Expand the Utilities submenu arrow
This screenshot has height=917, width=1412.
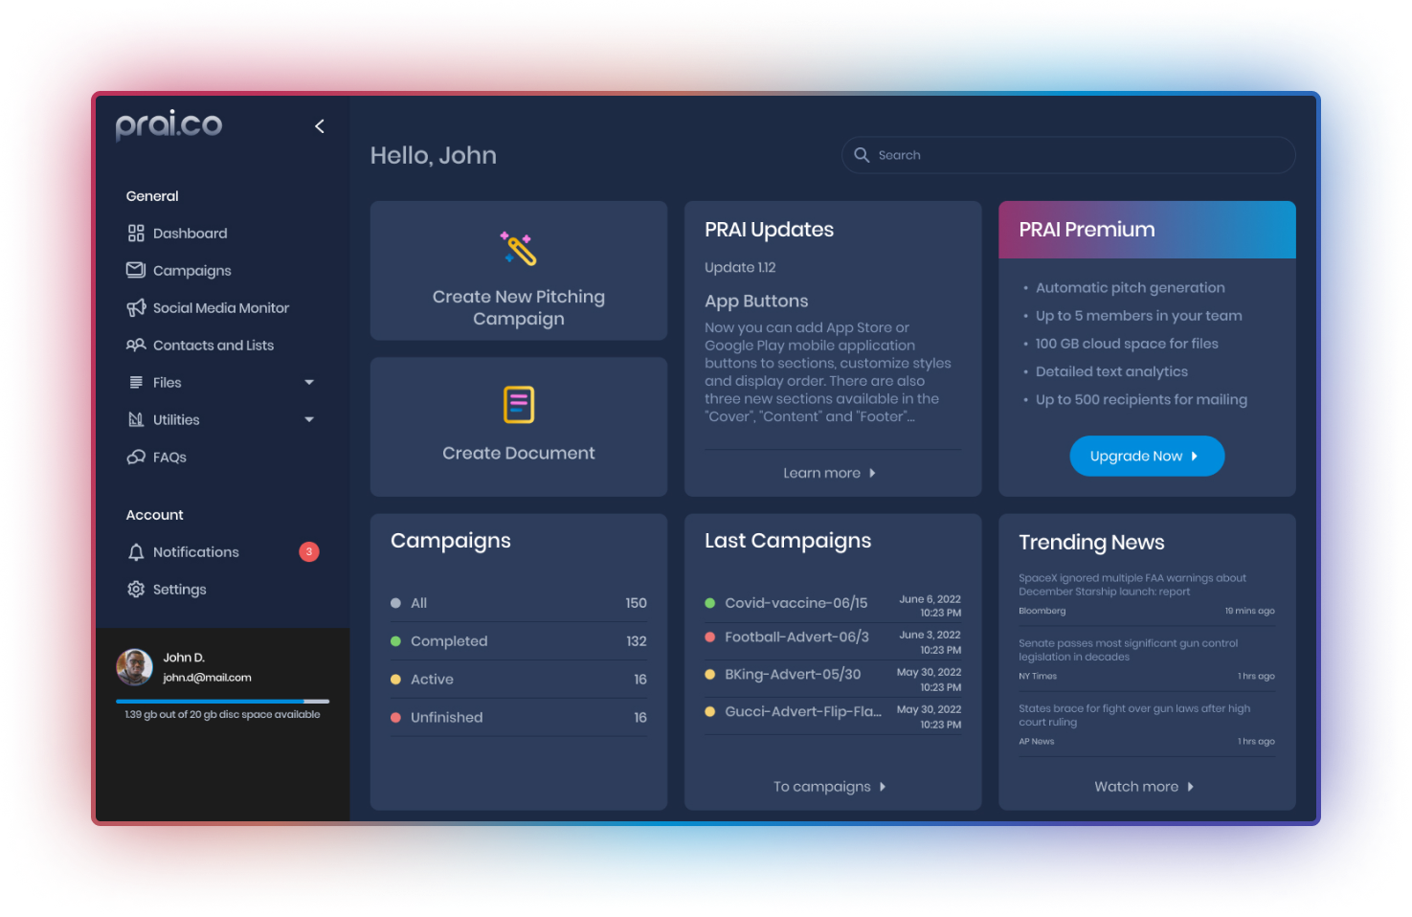pyautogui.click(x=309, y=419)
